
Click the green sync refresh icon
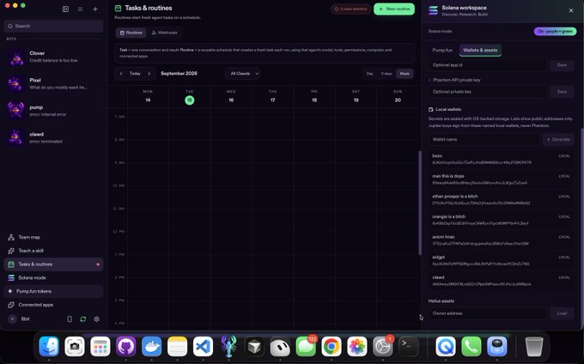coord(83,319)
